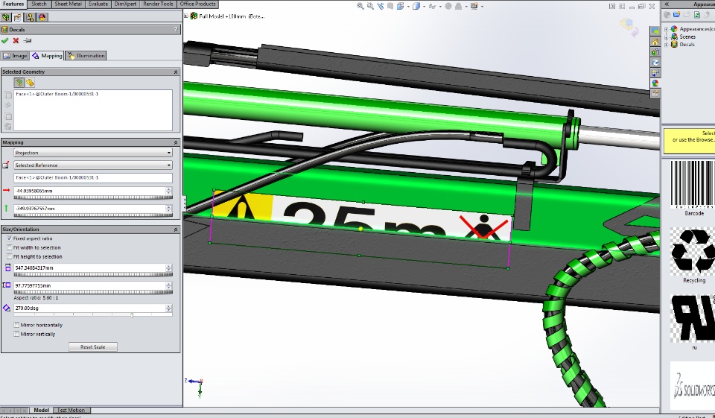
Task: Enable Fit height to selection
Action: 9,257
